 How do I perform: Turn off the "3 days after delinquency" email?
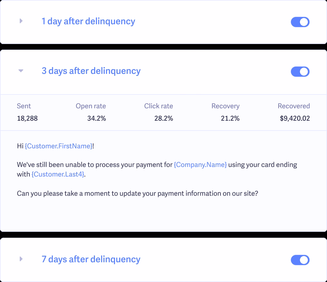(300, 72)
